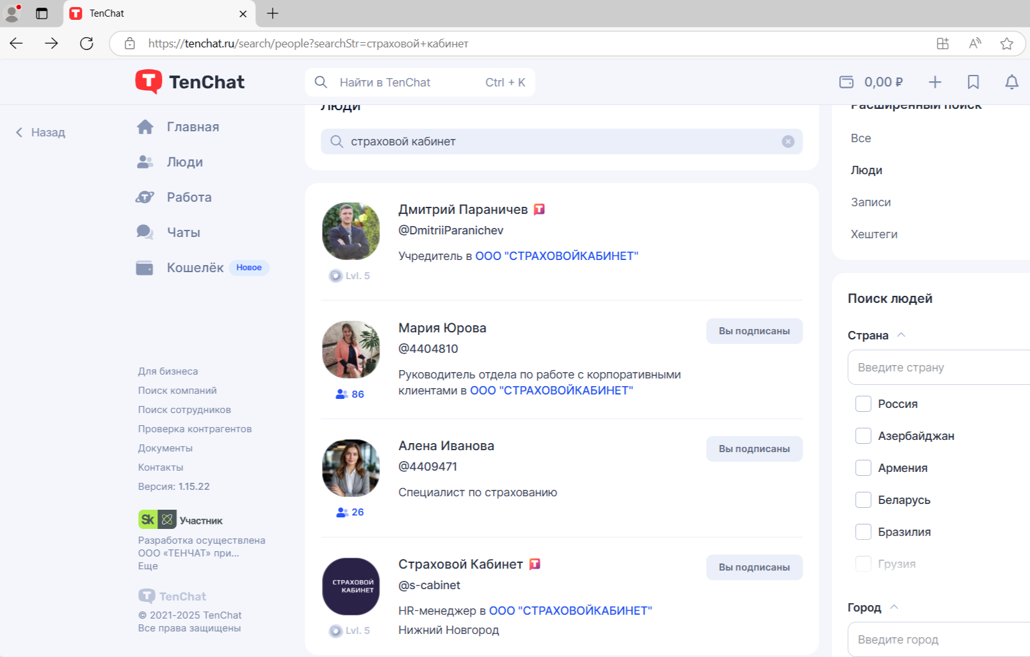Screen dimensions: 1030x657
Task: Open Документы footer link
Action: coord(165,448)
